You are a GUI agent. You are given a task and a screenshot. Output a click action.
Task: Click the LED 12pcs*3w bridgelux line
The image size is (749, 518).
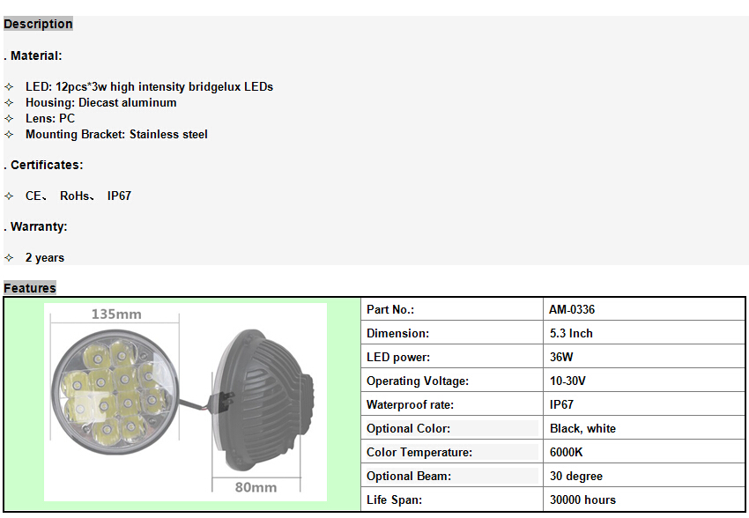pos(149,87)
